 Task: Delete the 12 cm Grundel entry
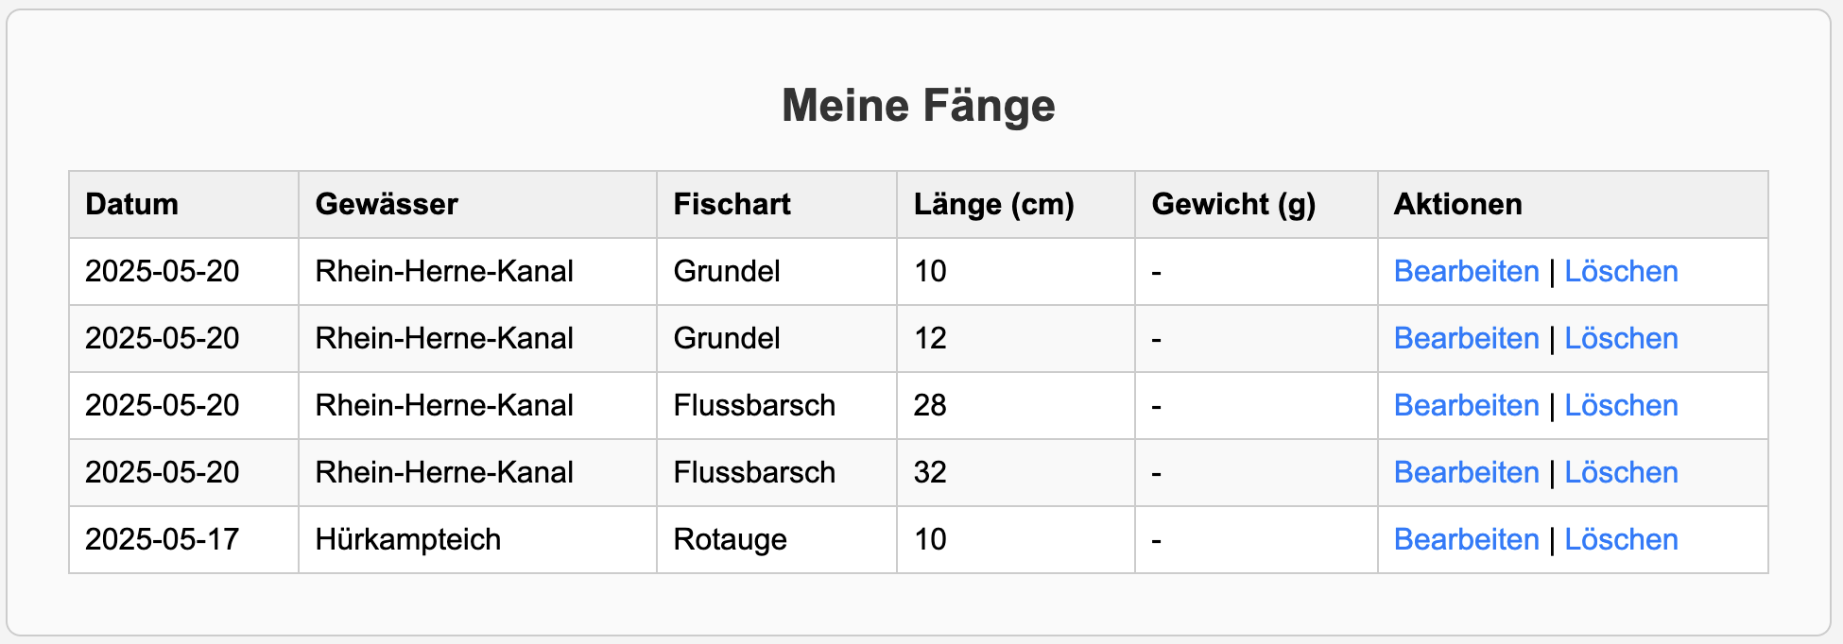click(1621, 338)
